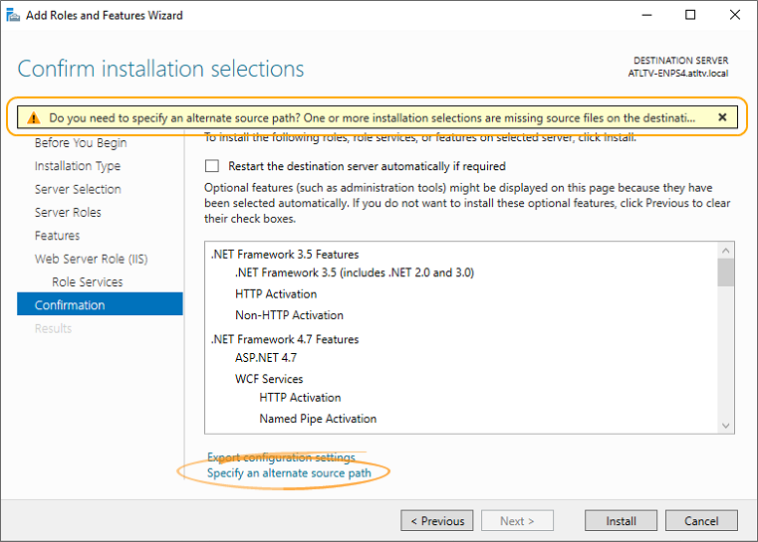758x542 pixels.
Task: Select .NET Framework 3.5 (includes .NET 2.0 and 3.0)
Action: [x=355, y=272]
